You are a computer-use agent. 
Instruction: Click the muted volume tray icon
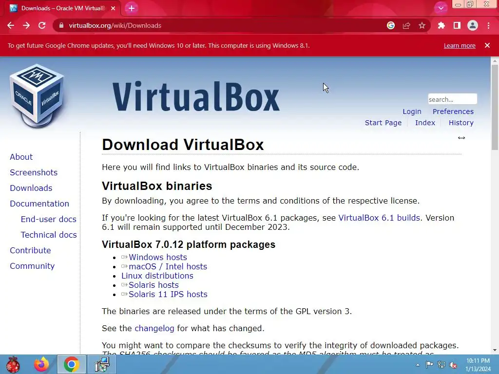[453, 365]
